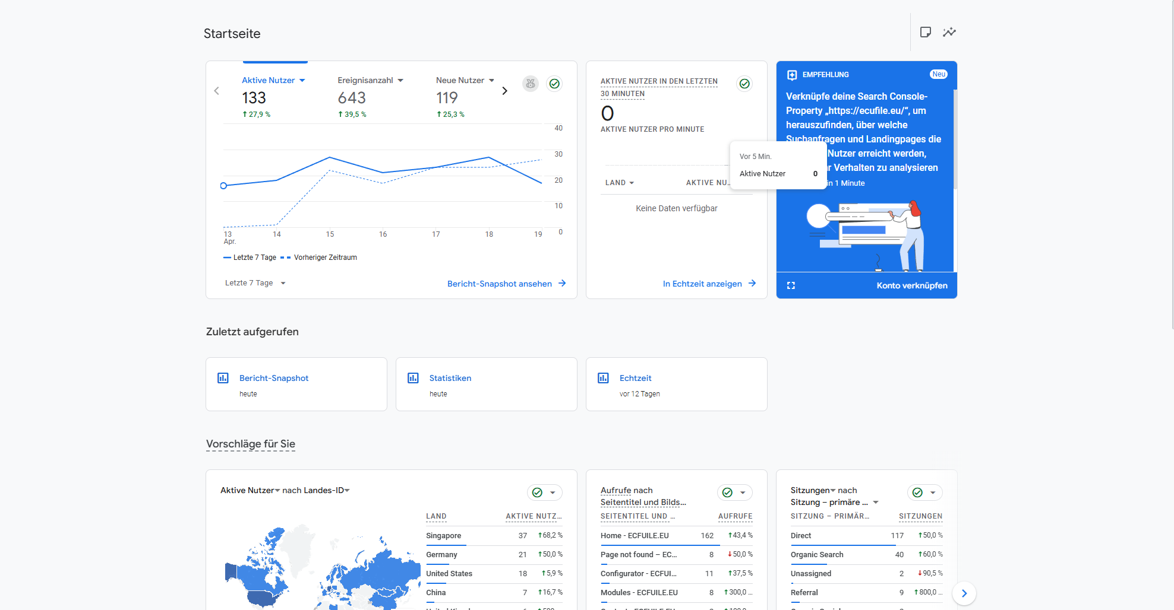Click the green data quality checkmark on the overview card
Image resolution: width=1174 pixels, height=610 pixels.
(x=554, y=84)
